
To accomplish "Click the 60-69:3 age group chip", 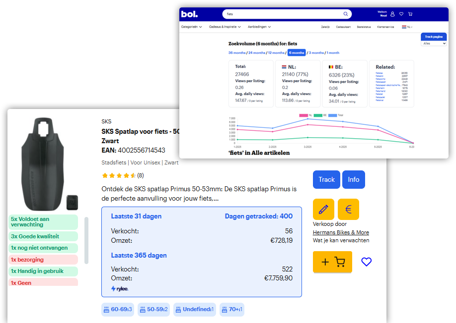I will coord(118,309).
